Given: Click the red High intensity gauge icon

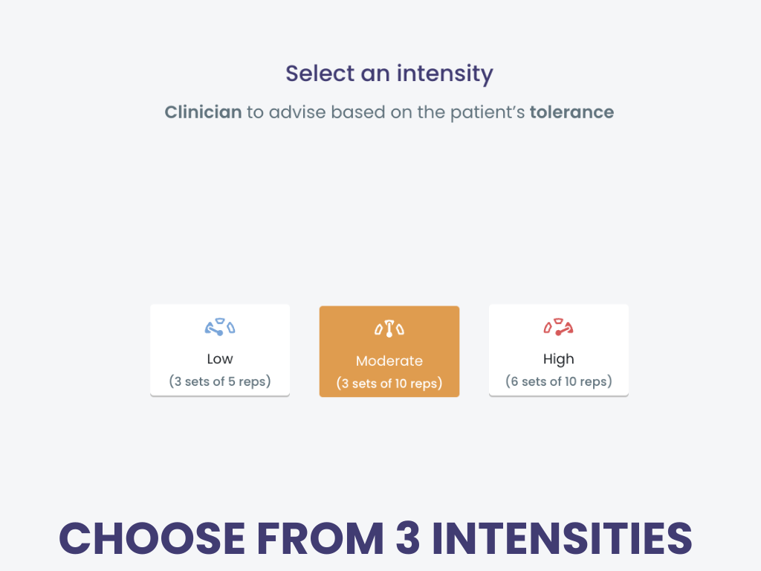Looking at the screenshot, I should click(x=558, y=327).
